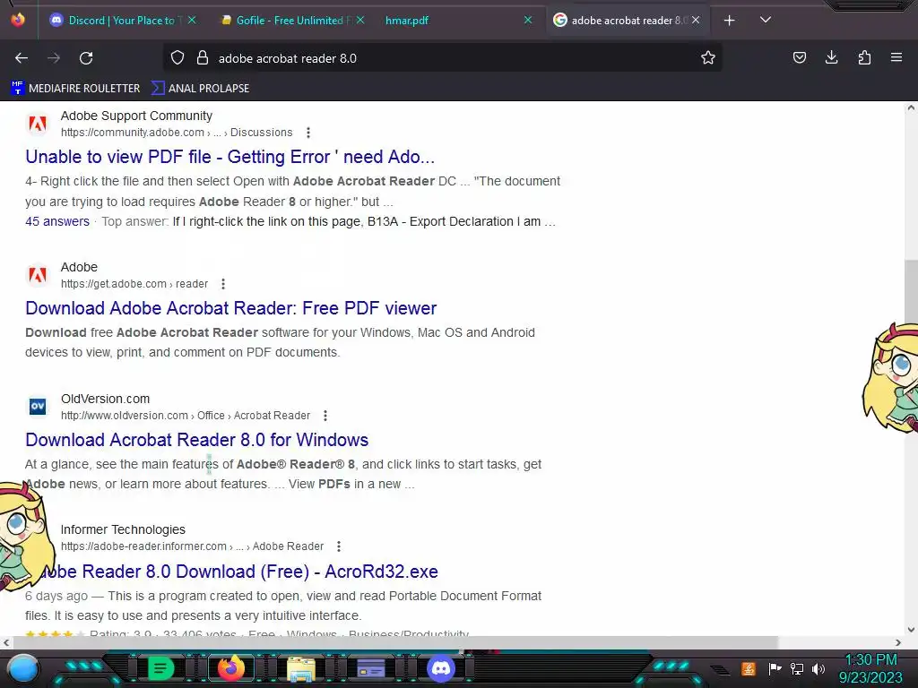Click the scroll left arrow of horizontal scrollbar
The height and width of the screenshot is (688, 918).
[6, 642]
